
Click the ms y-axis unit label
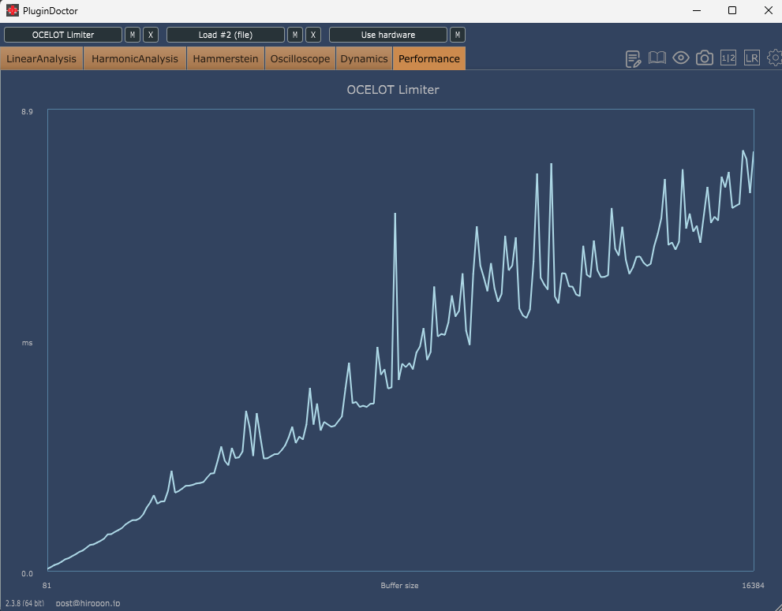pos(27,343)
